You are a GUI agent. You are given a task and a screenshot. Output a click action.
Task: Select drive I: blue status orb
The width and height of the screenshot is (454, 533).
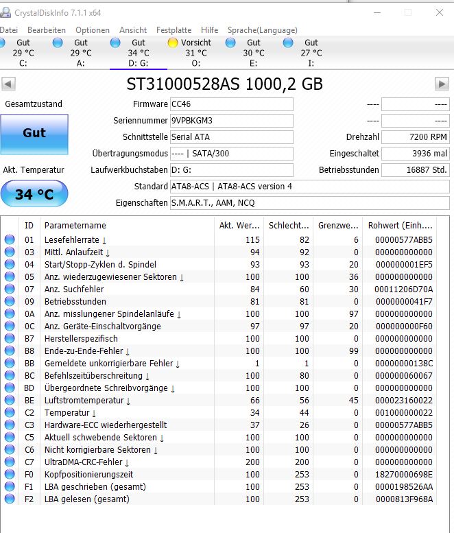coord(288,43)
